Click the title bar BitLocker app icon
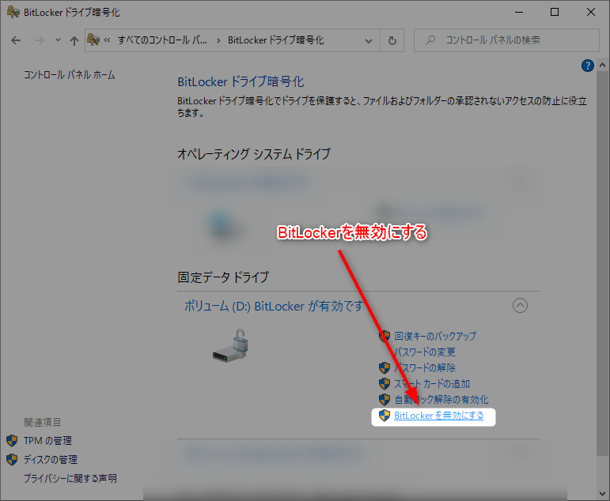The height and width of the screenshot is (501, 610). pyautogui.click(x=13, y=12)
